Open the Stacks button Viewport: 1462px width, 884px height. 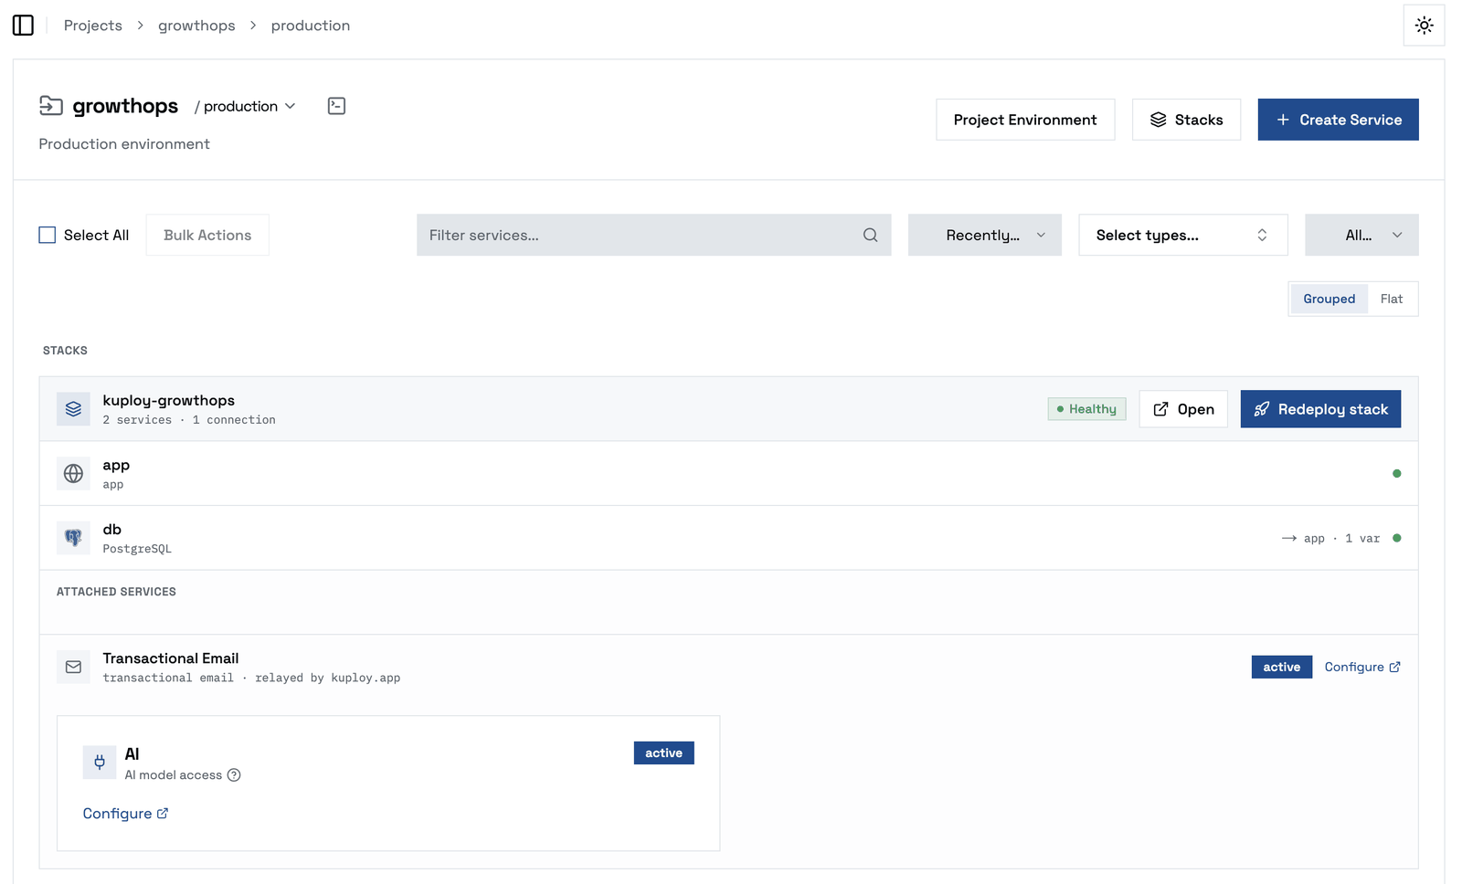[x=1186, y=120]
